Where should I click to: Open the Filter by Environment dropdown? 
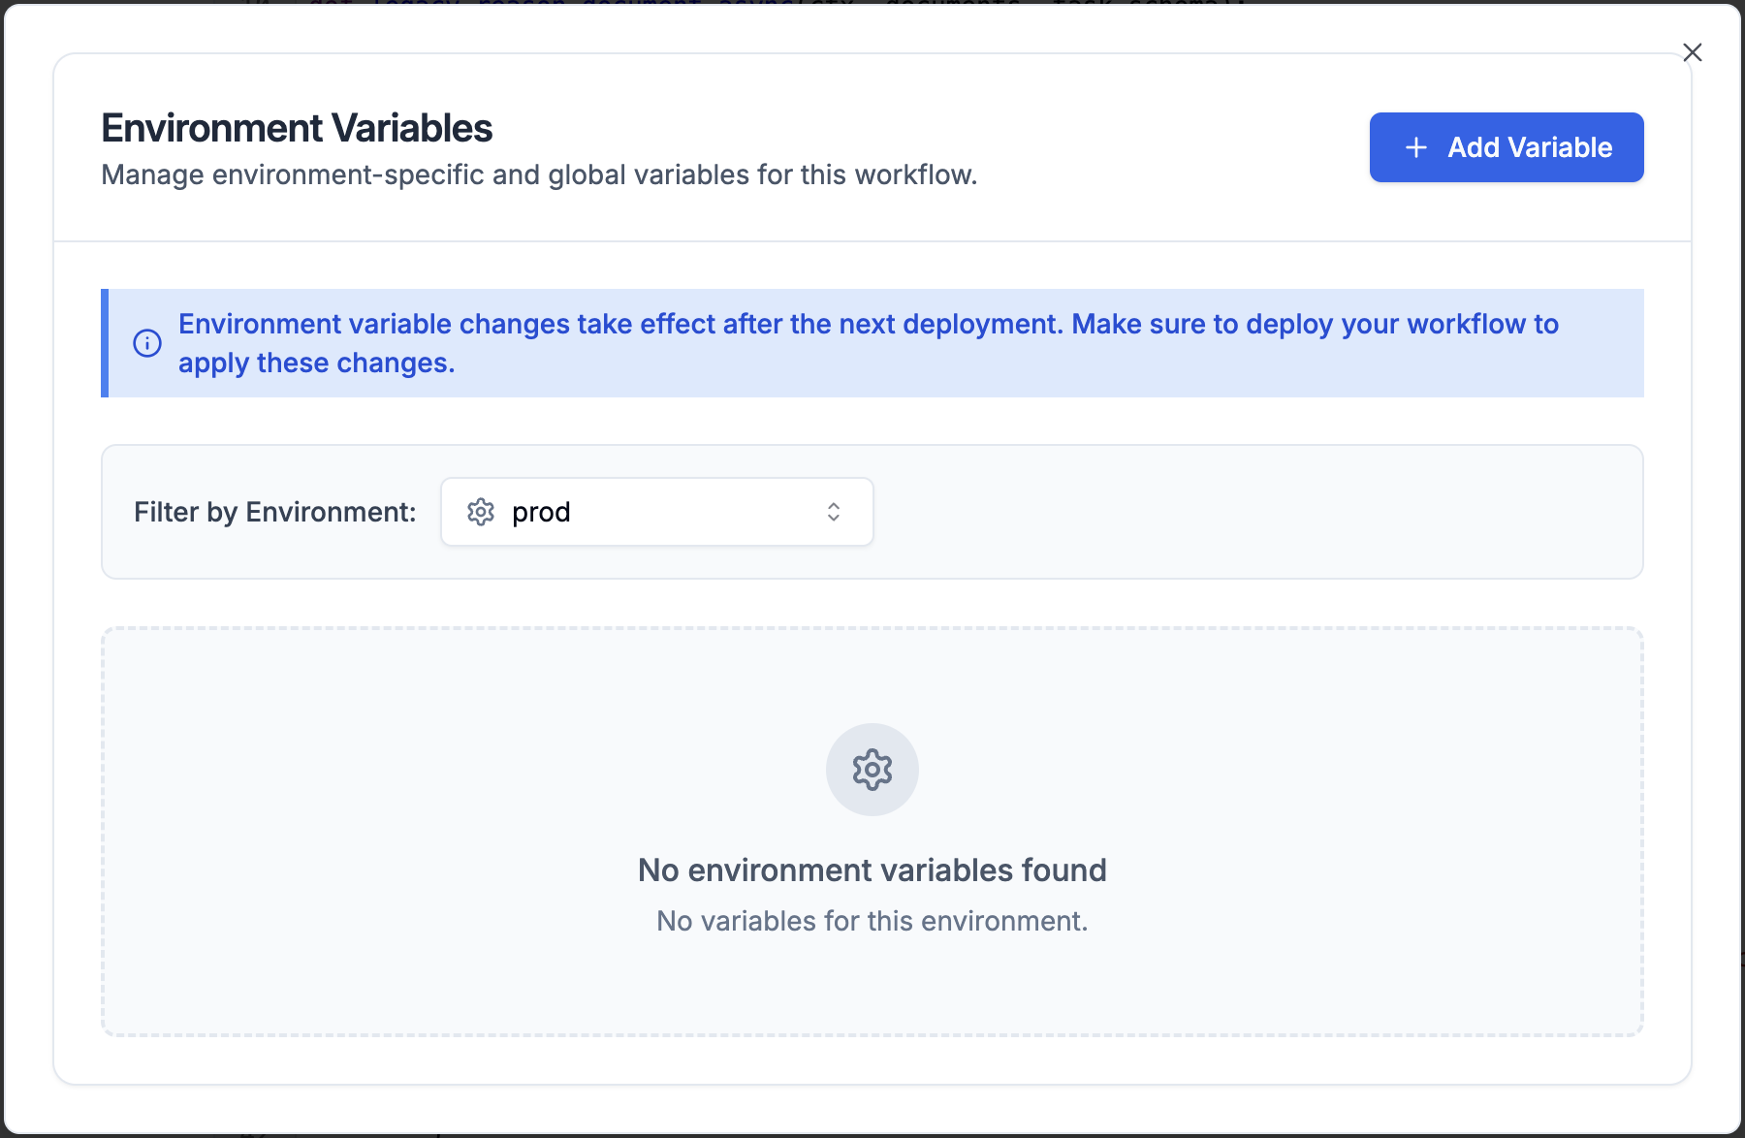coord(656,512)
